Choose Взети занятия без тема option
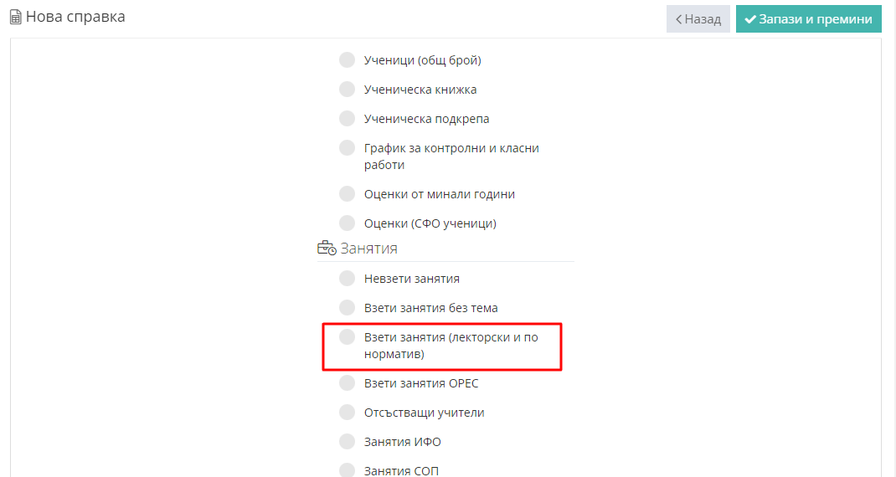The image size is (896, 477). pyautogui.click(x=347, y=308)
